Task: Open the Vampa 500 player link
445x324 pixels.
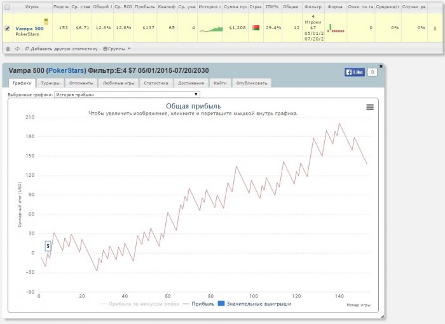Action: pyautogui.click(x=29, y=28)
